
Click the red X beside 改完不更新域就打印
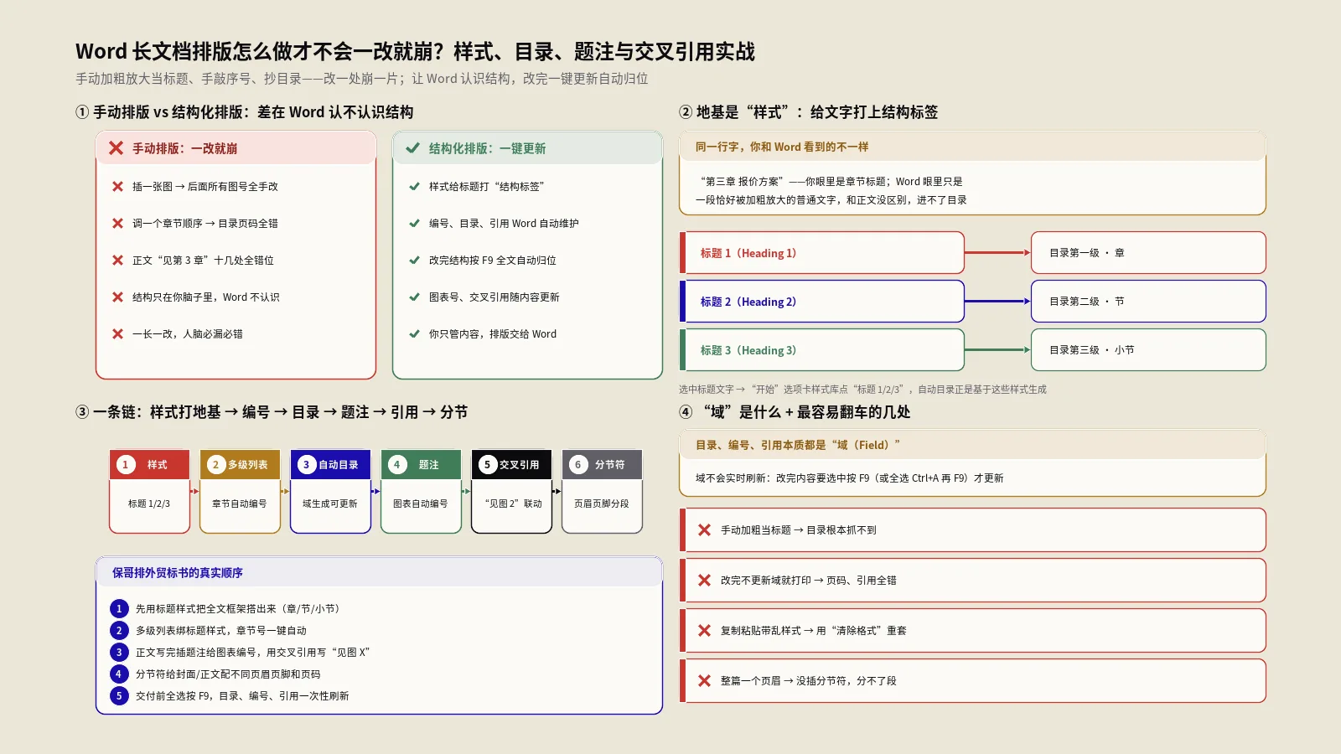point(705,581)
